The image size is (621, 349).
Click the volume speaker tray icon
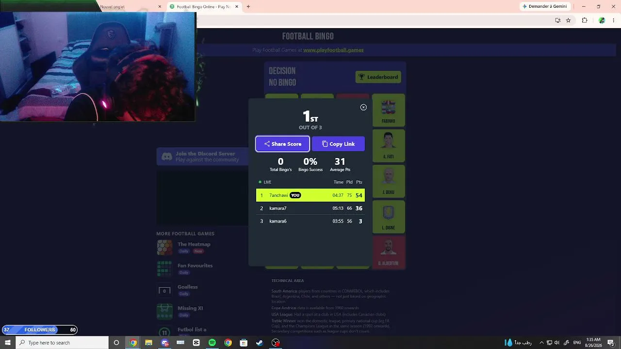pos(557,343)
